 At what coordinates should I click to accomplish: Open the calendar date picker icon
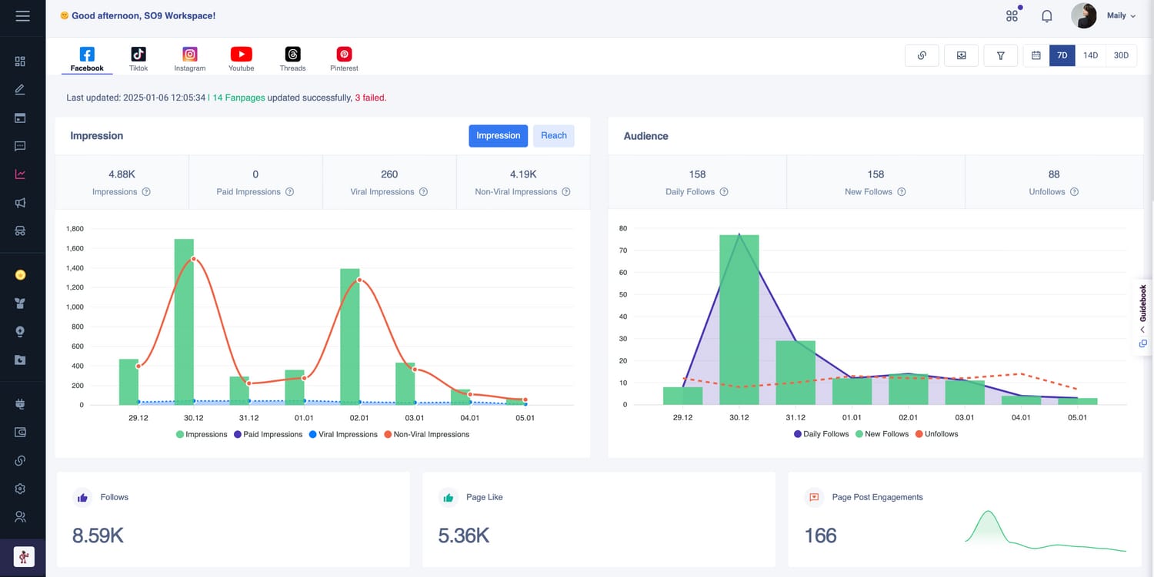[1036, 55]
